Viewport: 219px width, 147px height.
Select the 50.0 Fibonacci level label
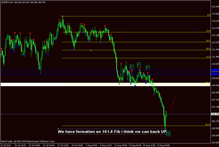coord(208,49)
